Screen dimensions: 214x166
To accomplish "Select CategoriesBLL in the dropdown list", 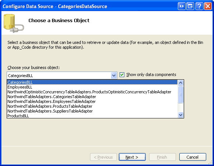I will tap(92, 82).
